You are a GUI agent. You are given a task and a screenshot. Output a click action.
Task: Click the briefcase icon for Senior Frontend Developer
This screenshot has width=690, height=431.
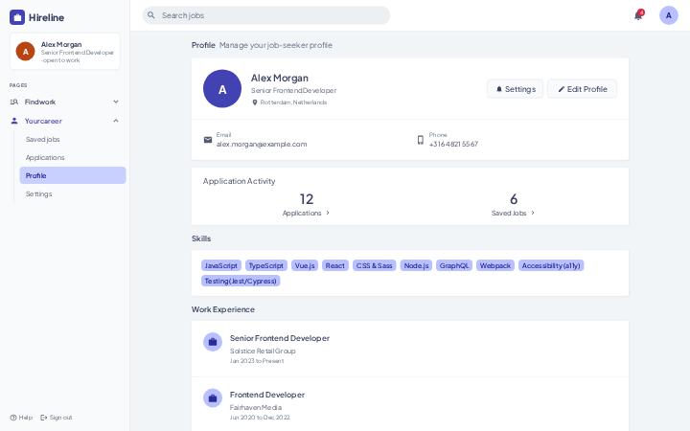[x=213, y=342]
